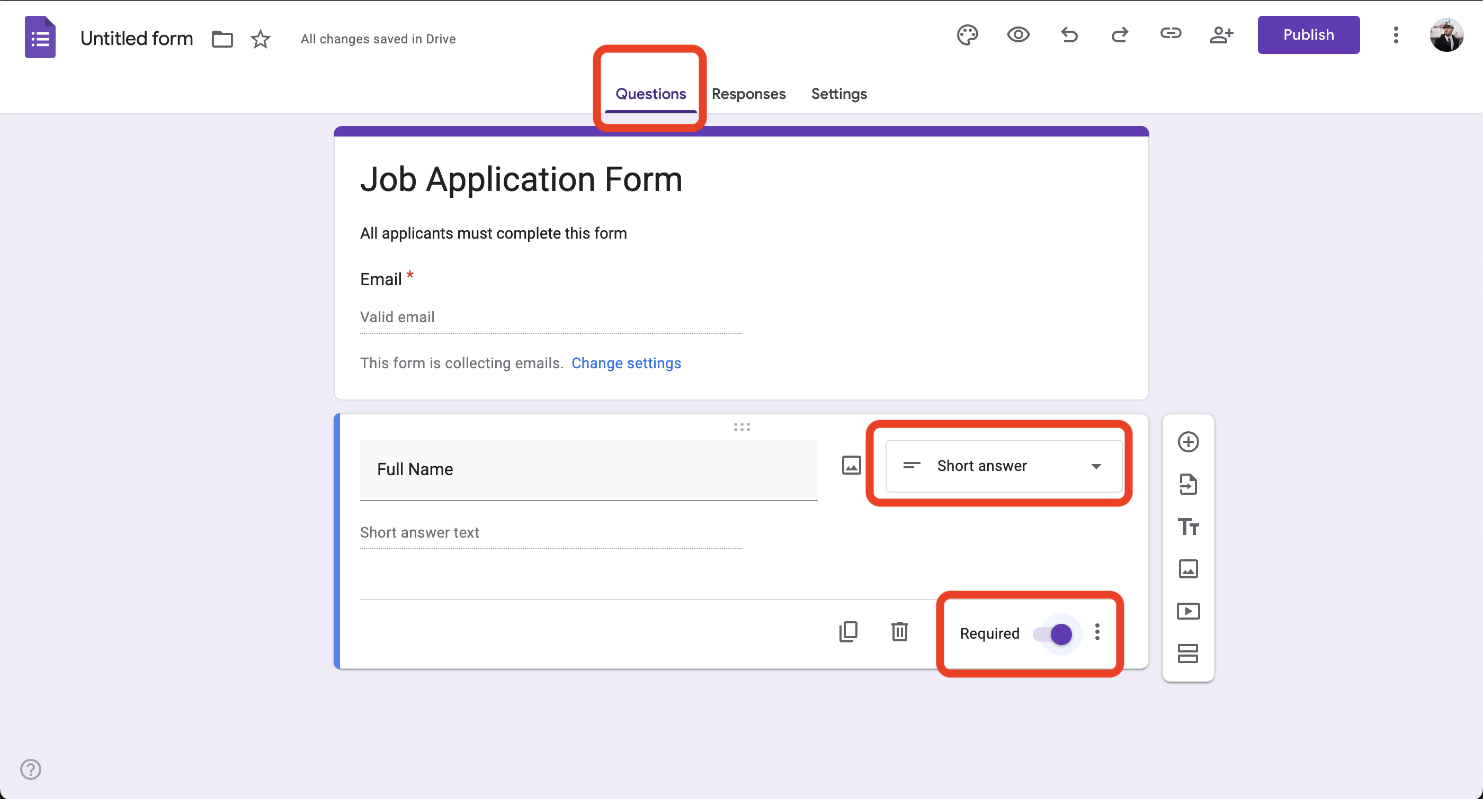The width and height of the screenshot is (1483, 799).
Task: Open question more options menu
Action: point(1097,632)
